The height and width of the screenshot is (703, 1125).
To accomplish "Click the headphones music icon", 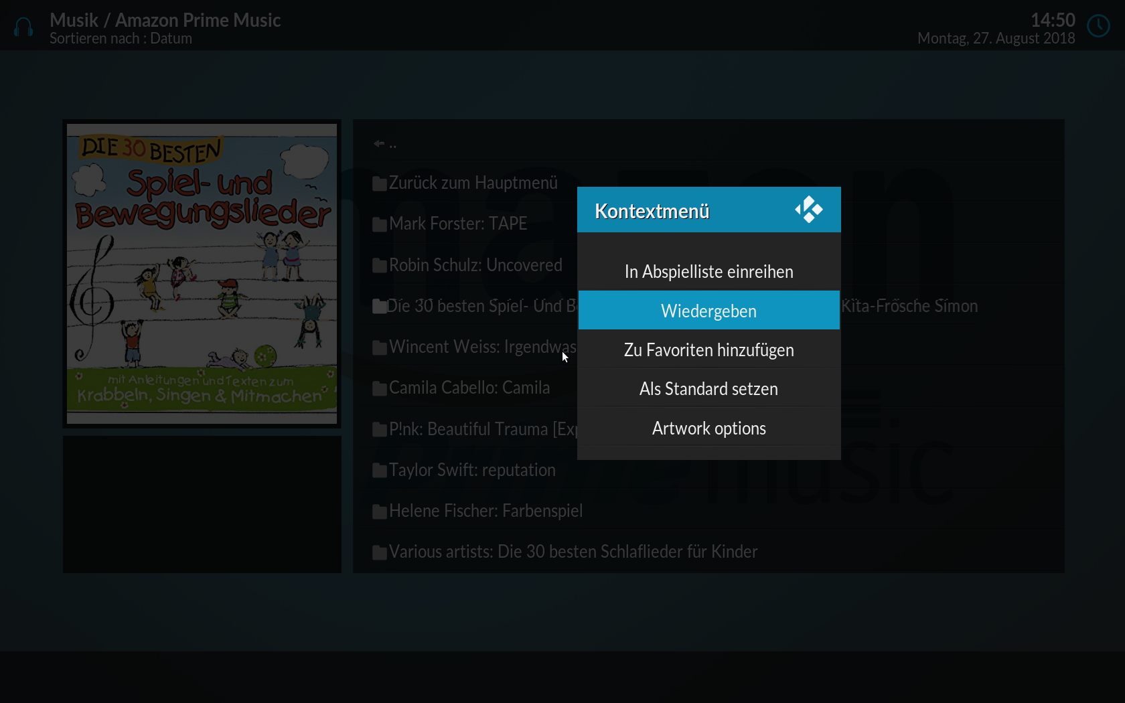I will (23, 27).
